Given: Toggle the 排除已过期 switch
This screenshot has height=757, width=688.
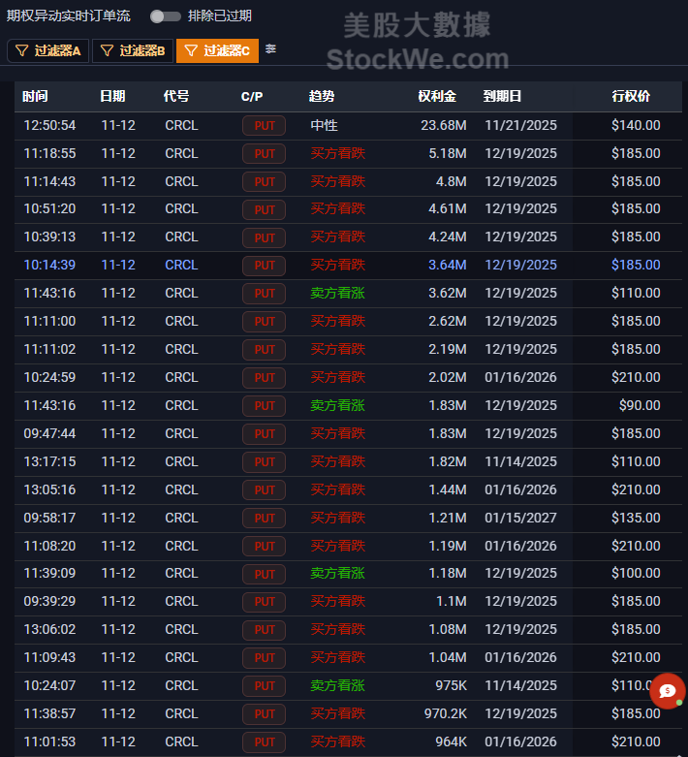Looking at the screenshot, I should coord(165,16).
